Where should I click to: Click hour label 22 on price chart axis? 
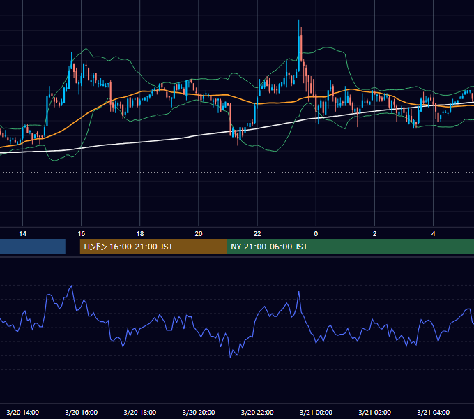coord(257,234)
